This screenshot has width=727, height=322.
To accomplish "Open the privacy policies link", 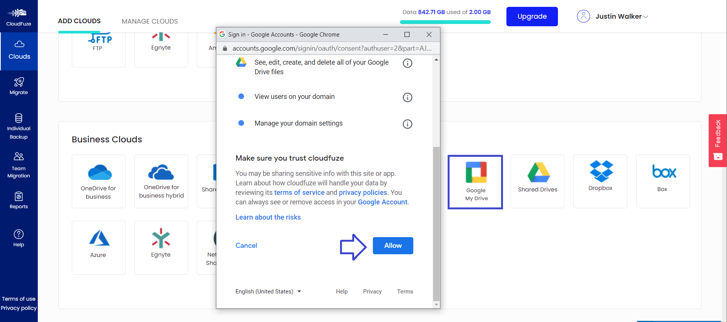I will (363, 193).
